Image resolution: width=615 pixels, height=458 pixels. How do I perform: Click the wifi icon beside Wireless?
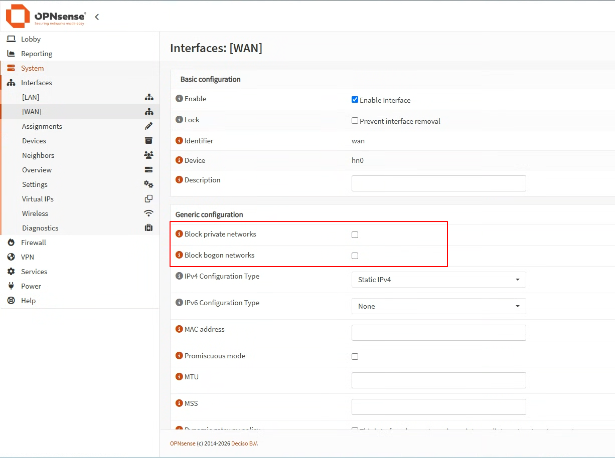click(x=148, y=213)
